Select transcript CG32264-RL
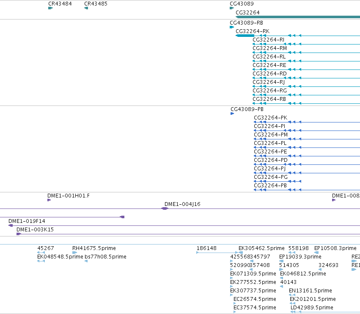 (269, 57)
